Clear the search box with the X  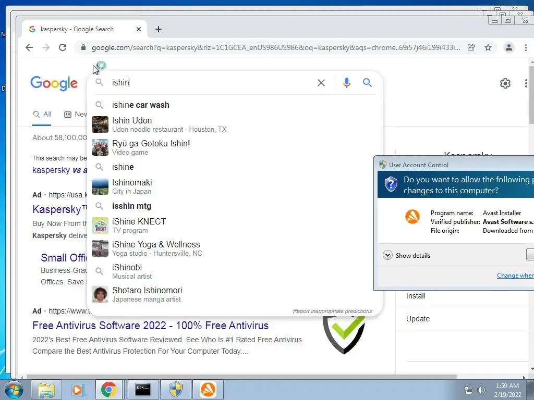[321, 83]
